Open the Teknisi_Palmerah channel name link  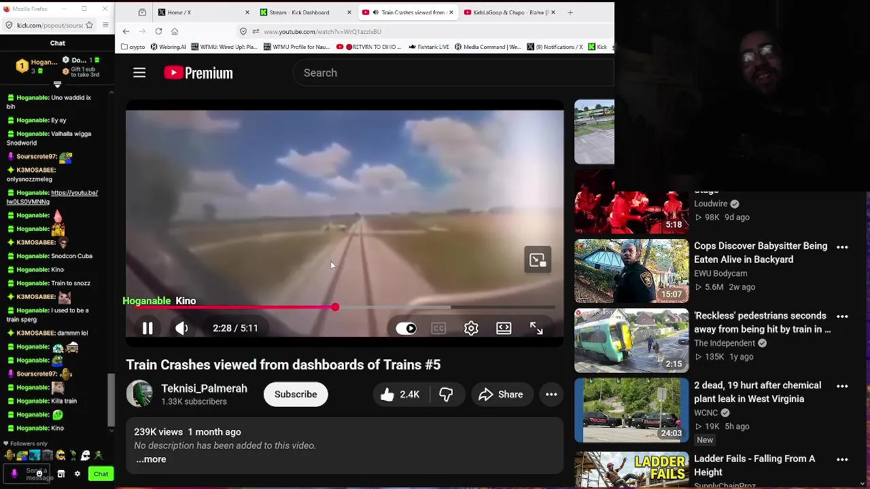point(204,388)
